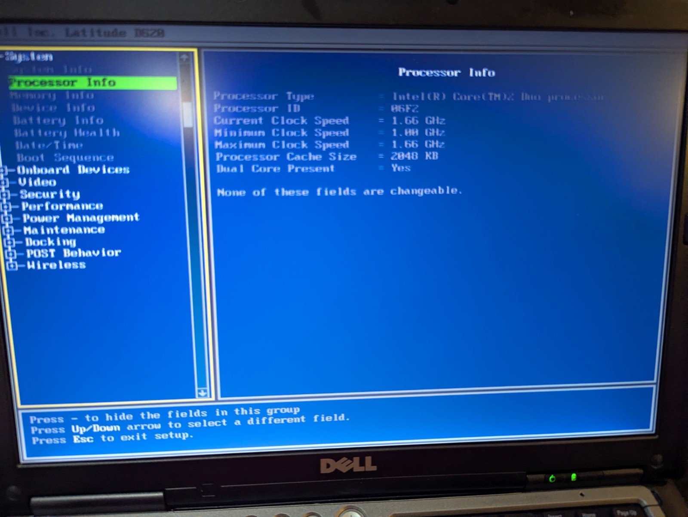Open Memory Info entry

pyautogui.click(x=52, y=95)
